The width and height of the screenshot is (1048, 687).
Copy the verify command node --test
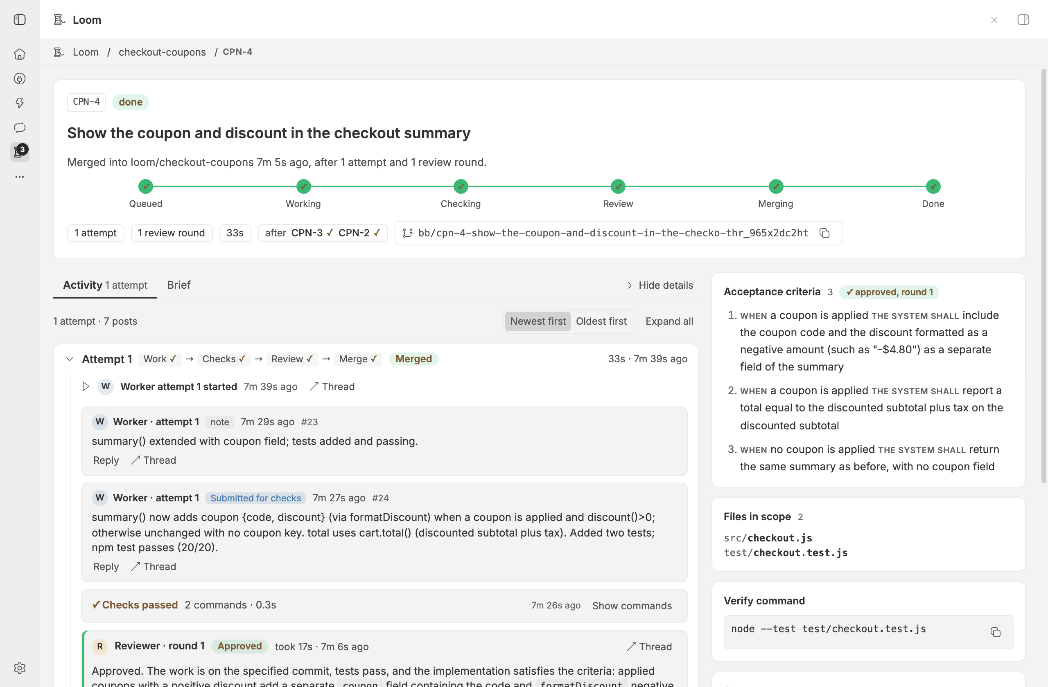click(996, 632)
